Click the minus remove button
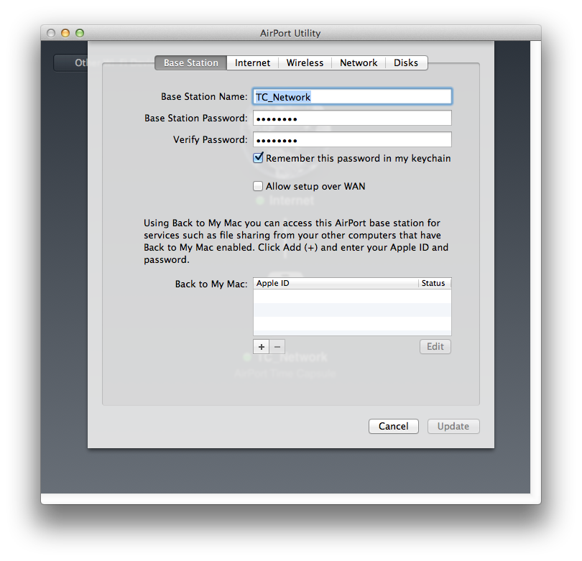 pyautogui.click(x=277, y=346)
